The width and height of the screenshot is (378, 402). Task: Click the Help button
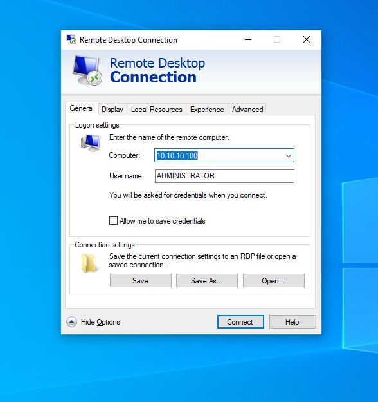pyautogui.click(x=292, y=321)
